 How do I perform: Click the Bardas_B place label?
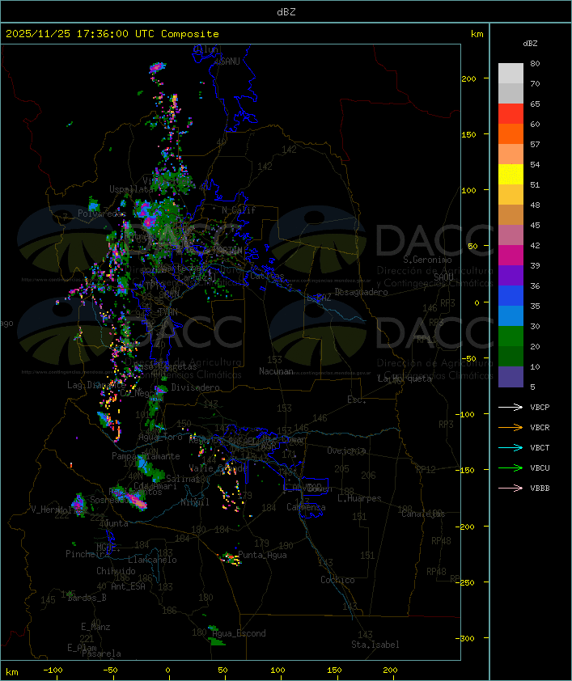[87, 598]
